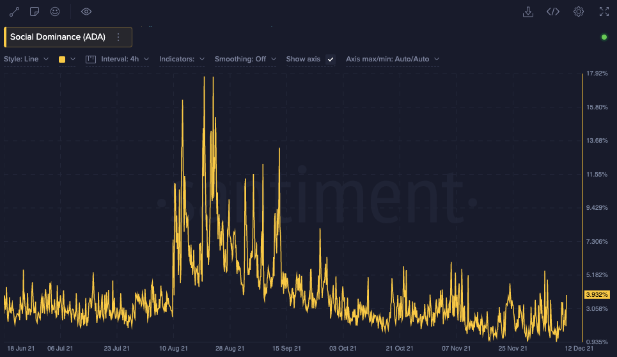Open Axis max/min Auto/Auto menu
The image size is (617, 357).
coord(392,59)
